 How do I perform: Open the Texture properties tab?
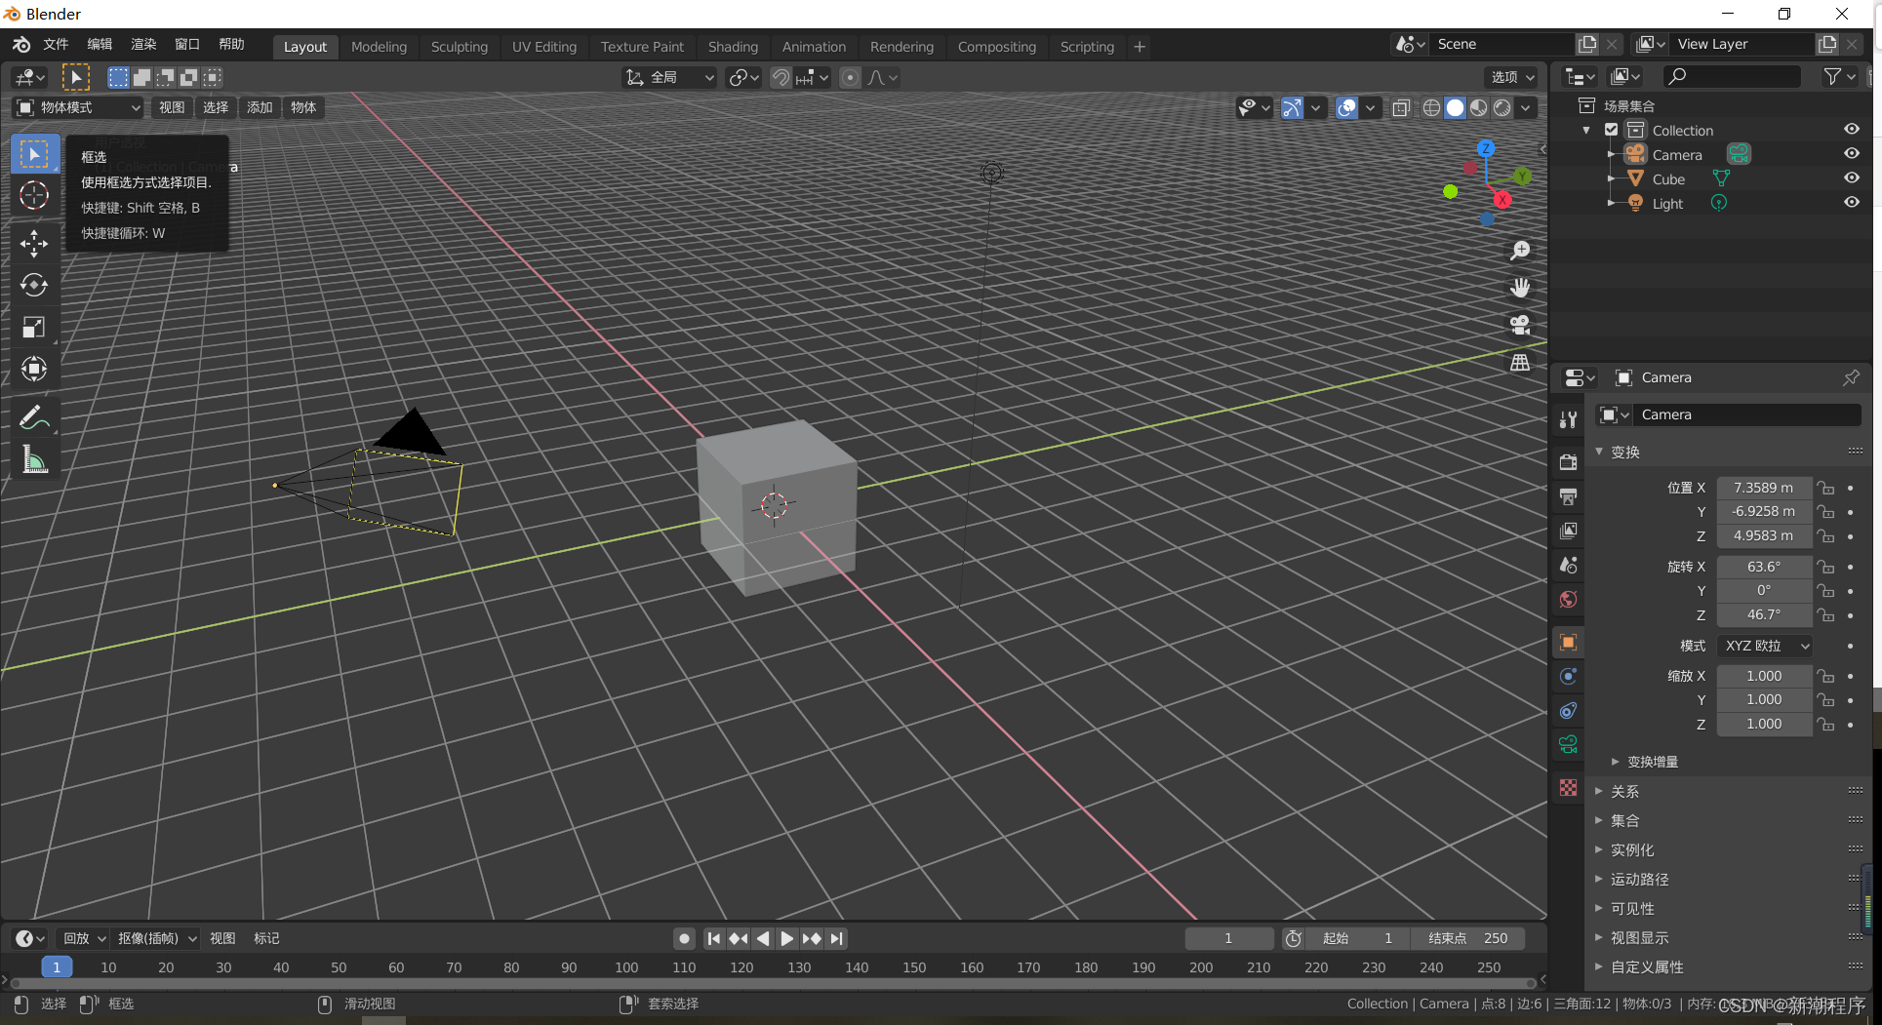(x=1568, y=787)
